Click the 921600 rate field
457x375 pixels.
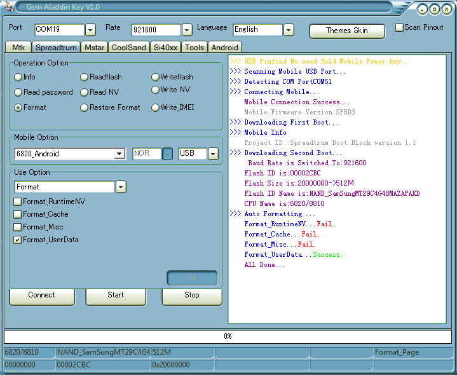coord(156,30)
